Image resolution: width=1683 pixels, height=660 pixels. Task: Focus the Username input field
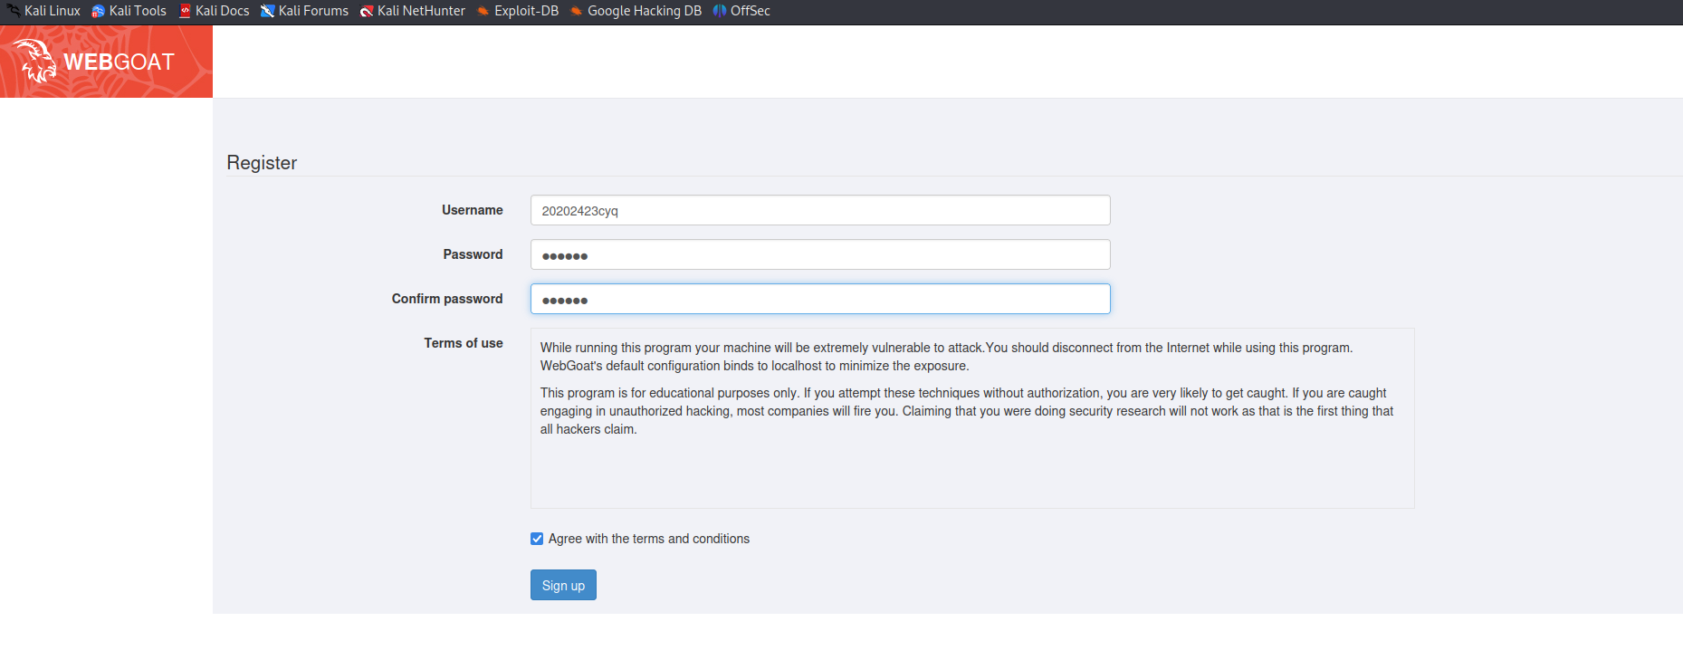(x=819, y=210)
